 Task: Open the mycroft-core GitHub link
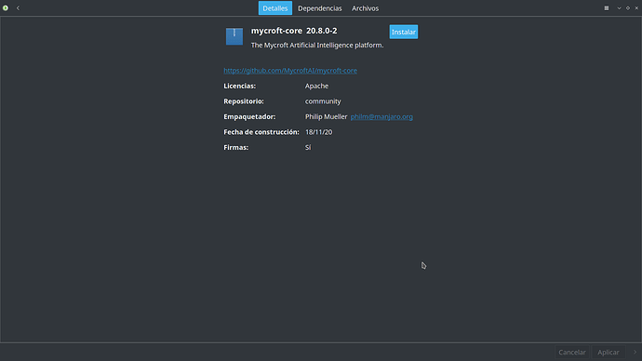click(290, 71)
